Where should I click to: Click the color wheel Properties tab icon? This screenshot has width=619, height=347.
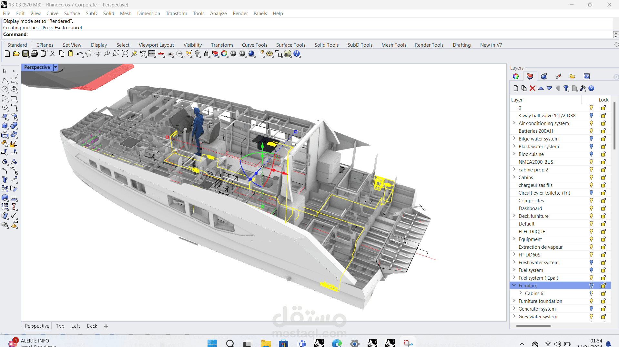(x=516, y=76)
